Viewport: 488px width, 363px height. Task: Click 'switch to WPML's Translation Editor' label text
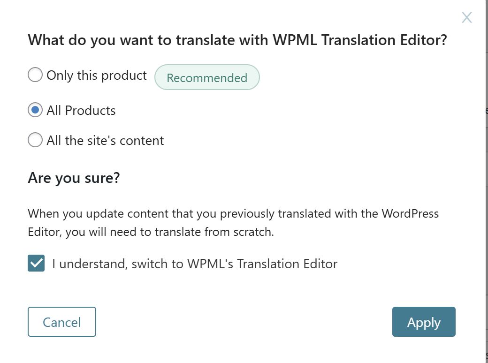(234, 264)
